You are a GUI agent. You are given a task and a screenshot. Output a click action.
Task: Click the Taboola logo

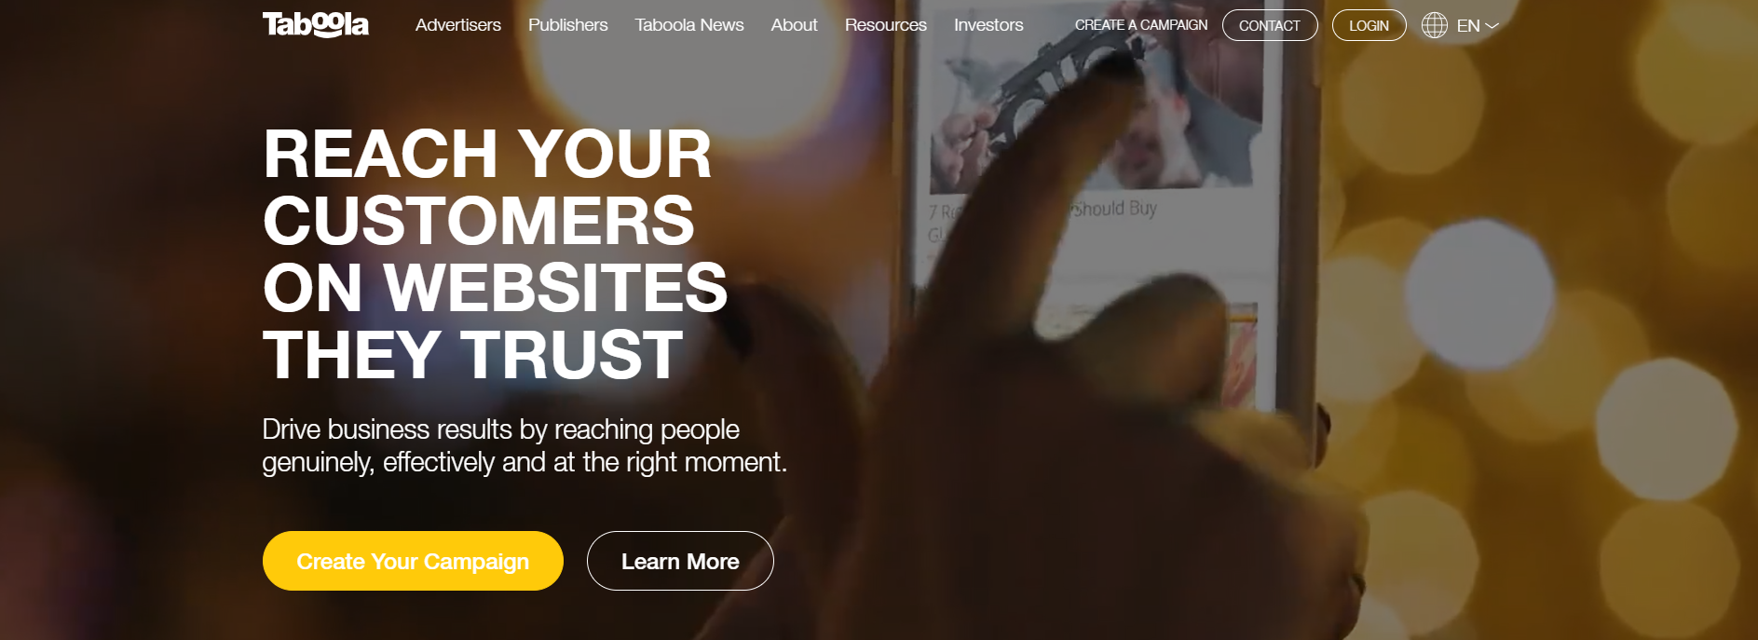tap(315, 24)
